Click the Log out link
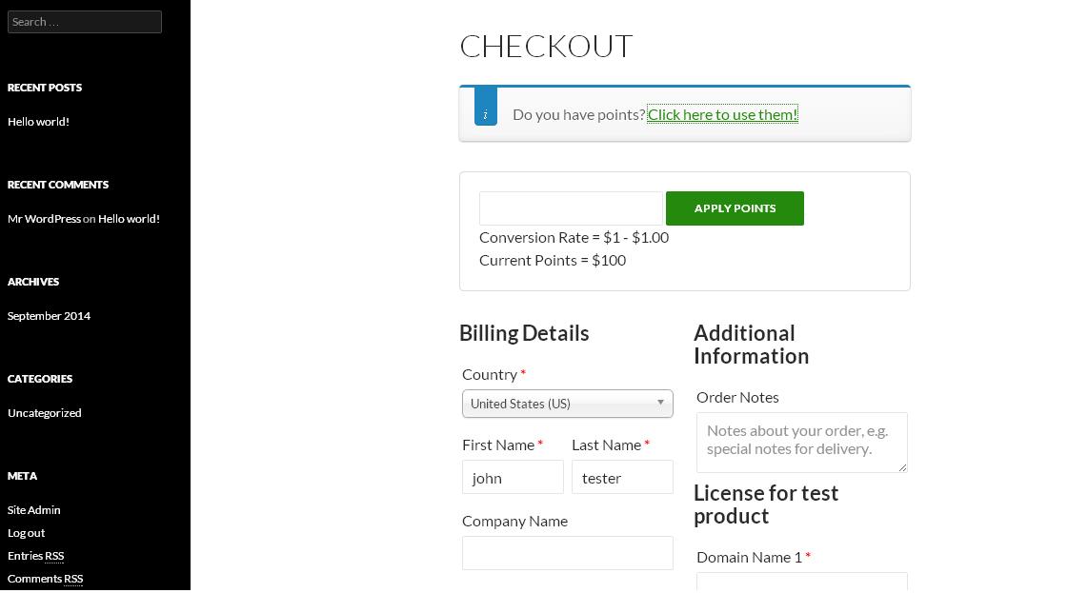Screen dimensions: 1088x593 coord(27,533)
